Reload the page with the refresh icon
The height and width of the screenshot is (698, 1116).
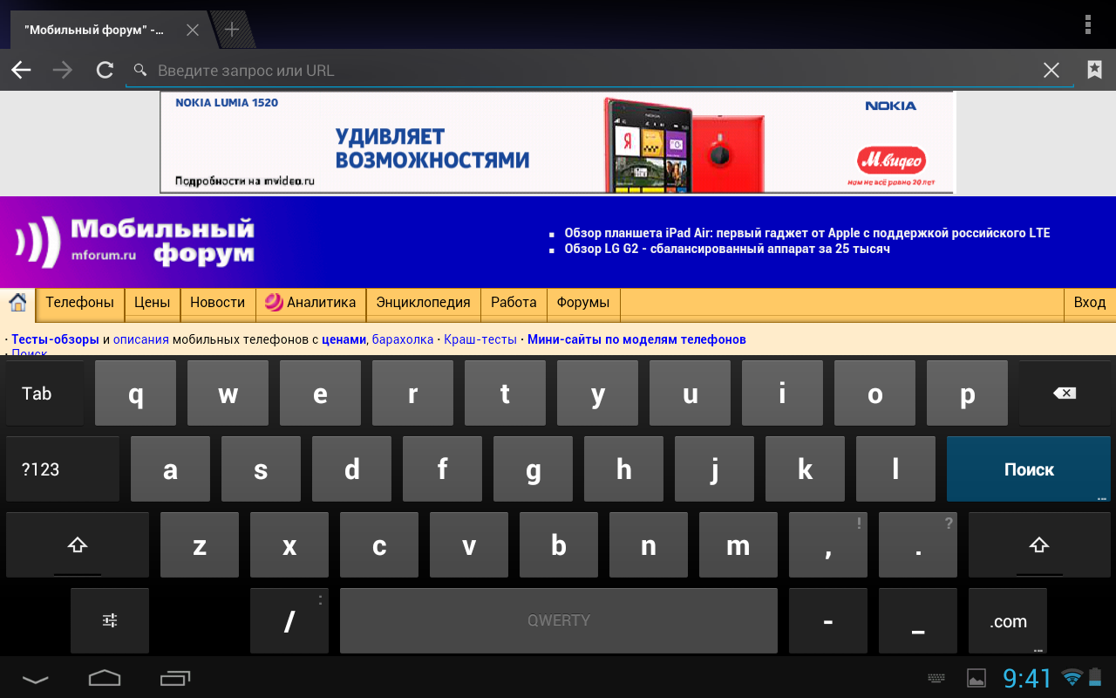(105, 70)
